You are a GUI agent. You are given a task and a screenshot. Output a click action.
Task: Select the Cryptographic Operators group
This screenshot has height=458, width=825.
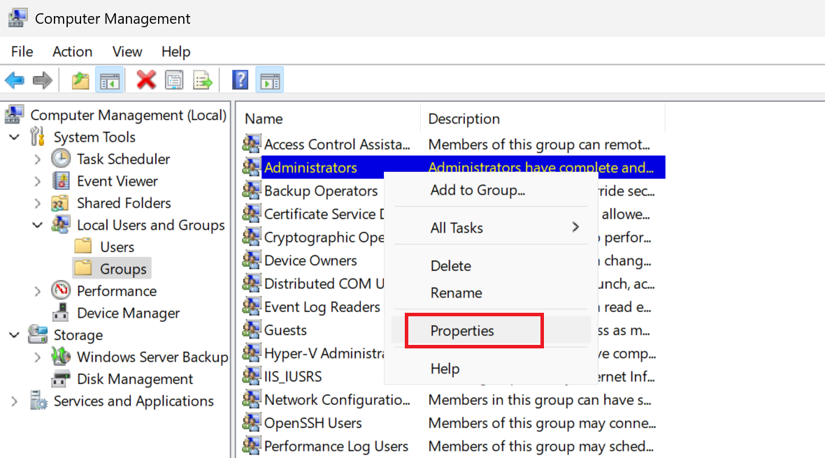coord(324,237)
